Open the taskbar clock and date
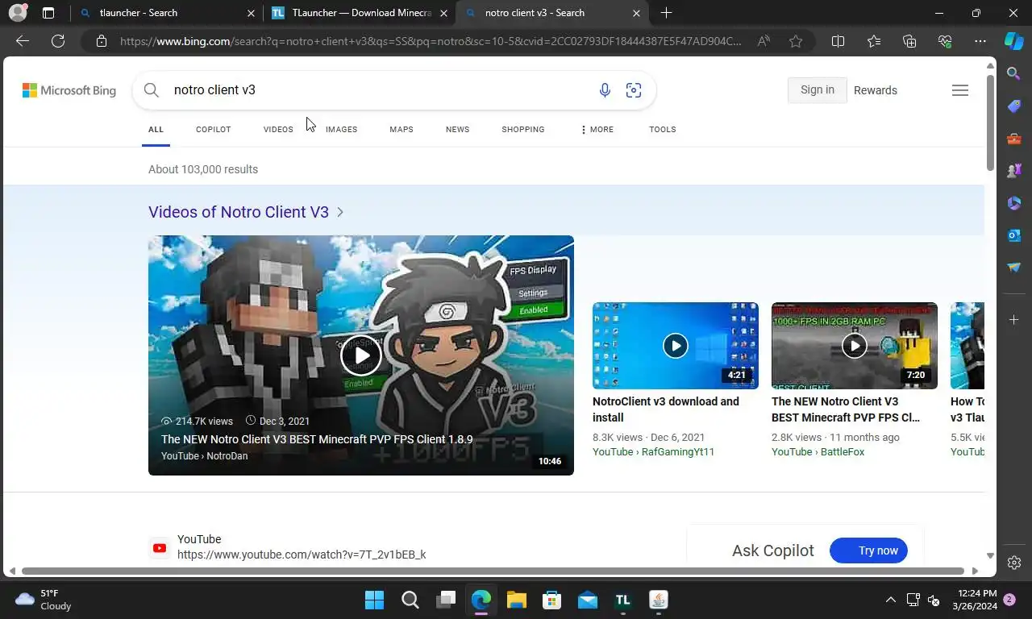 click(976, 600)
